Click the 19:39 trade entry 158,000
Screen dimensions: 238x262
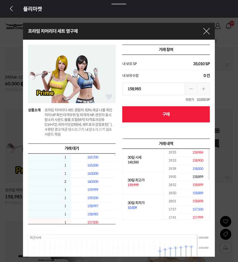pyautogui.click(x=186, y=169)
